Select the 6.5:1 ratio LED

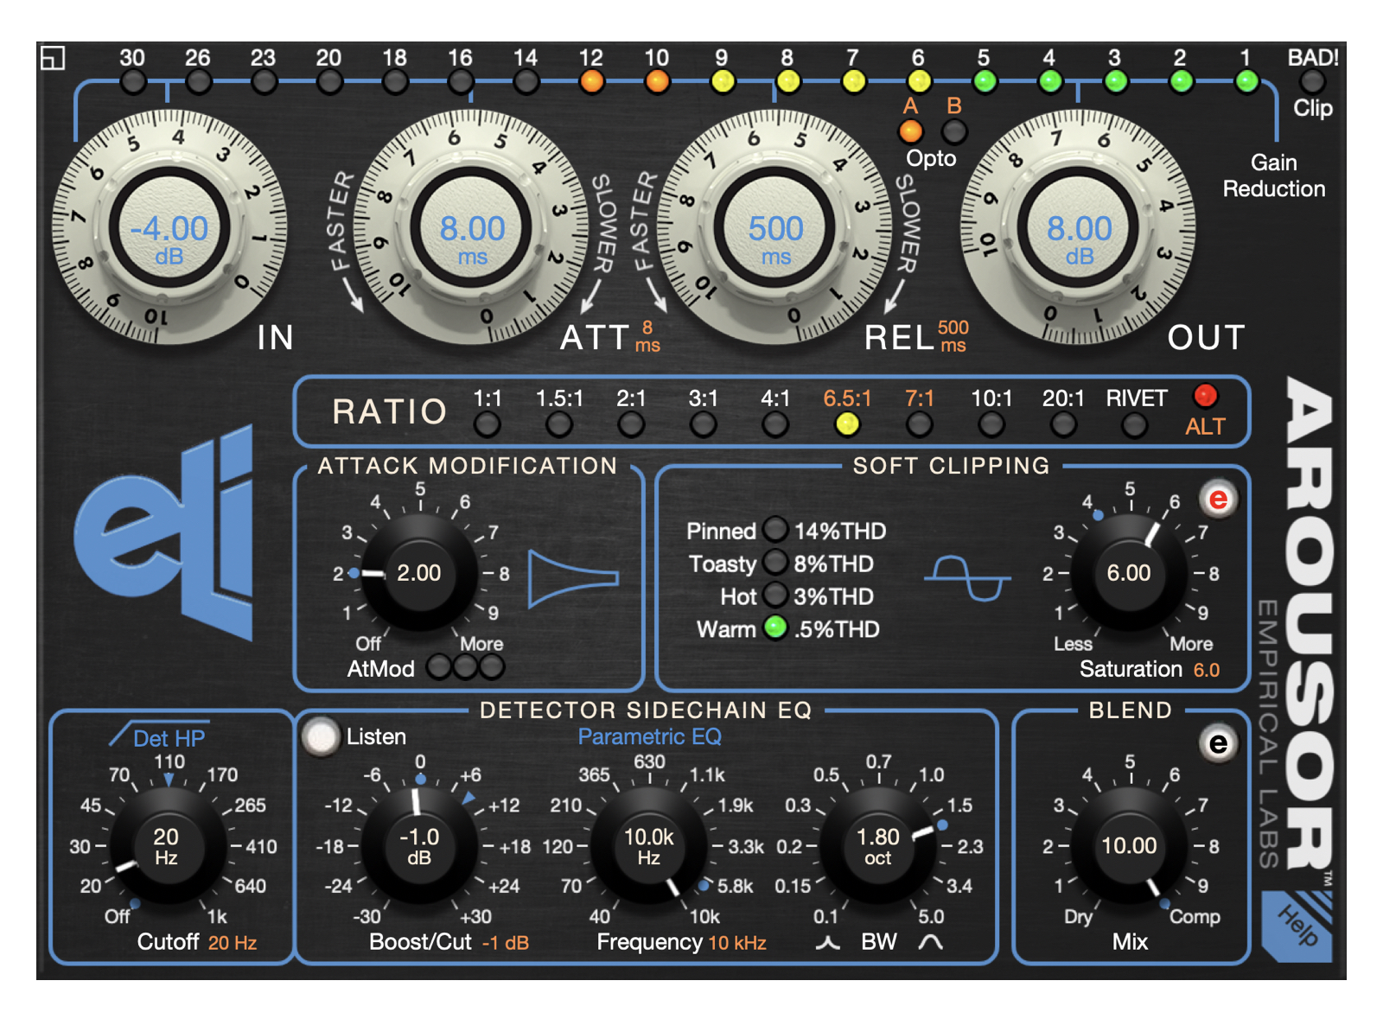tap(847, 424)
